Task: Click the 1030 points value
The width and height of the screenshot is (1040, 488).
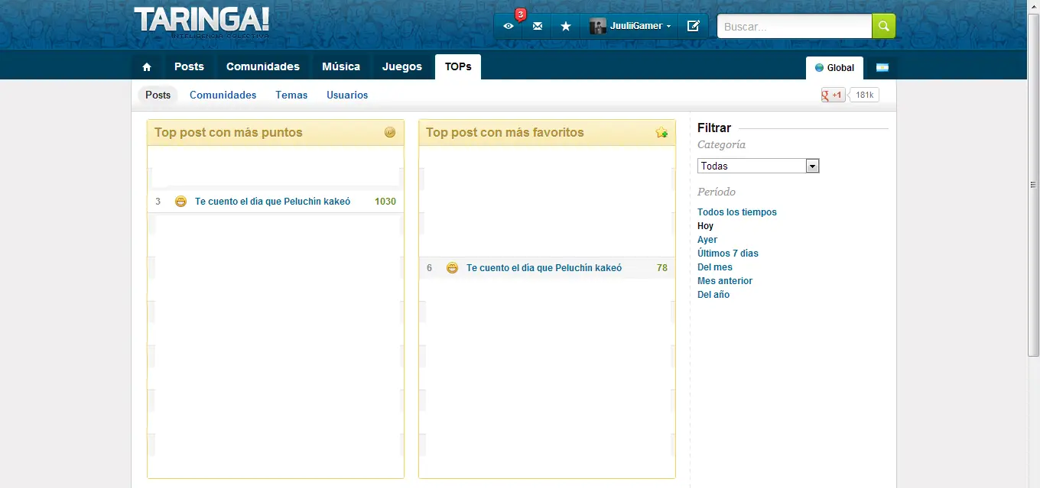Action: 385,202
